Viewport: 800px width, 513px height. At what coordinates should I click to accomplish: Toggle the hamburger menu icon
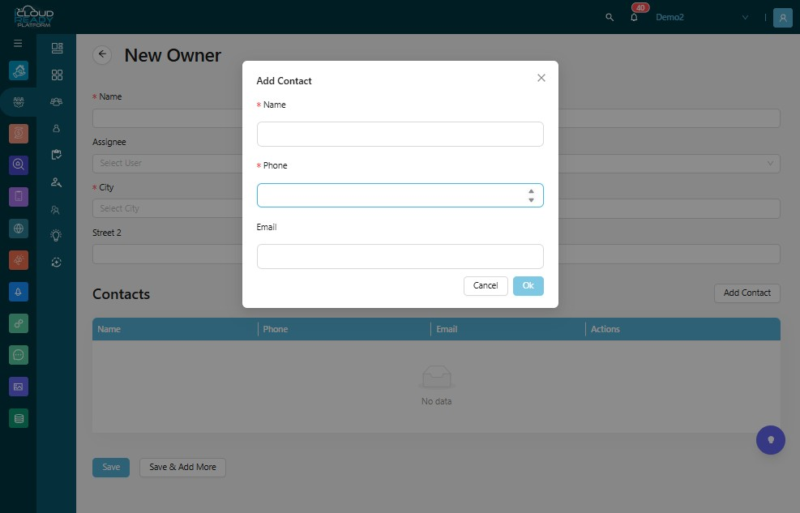tap(18, 43)
